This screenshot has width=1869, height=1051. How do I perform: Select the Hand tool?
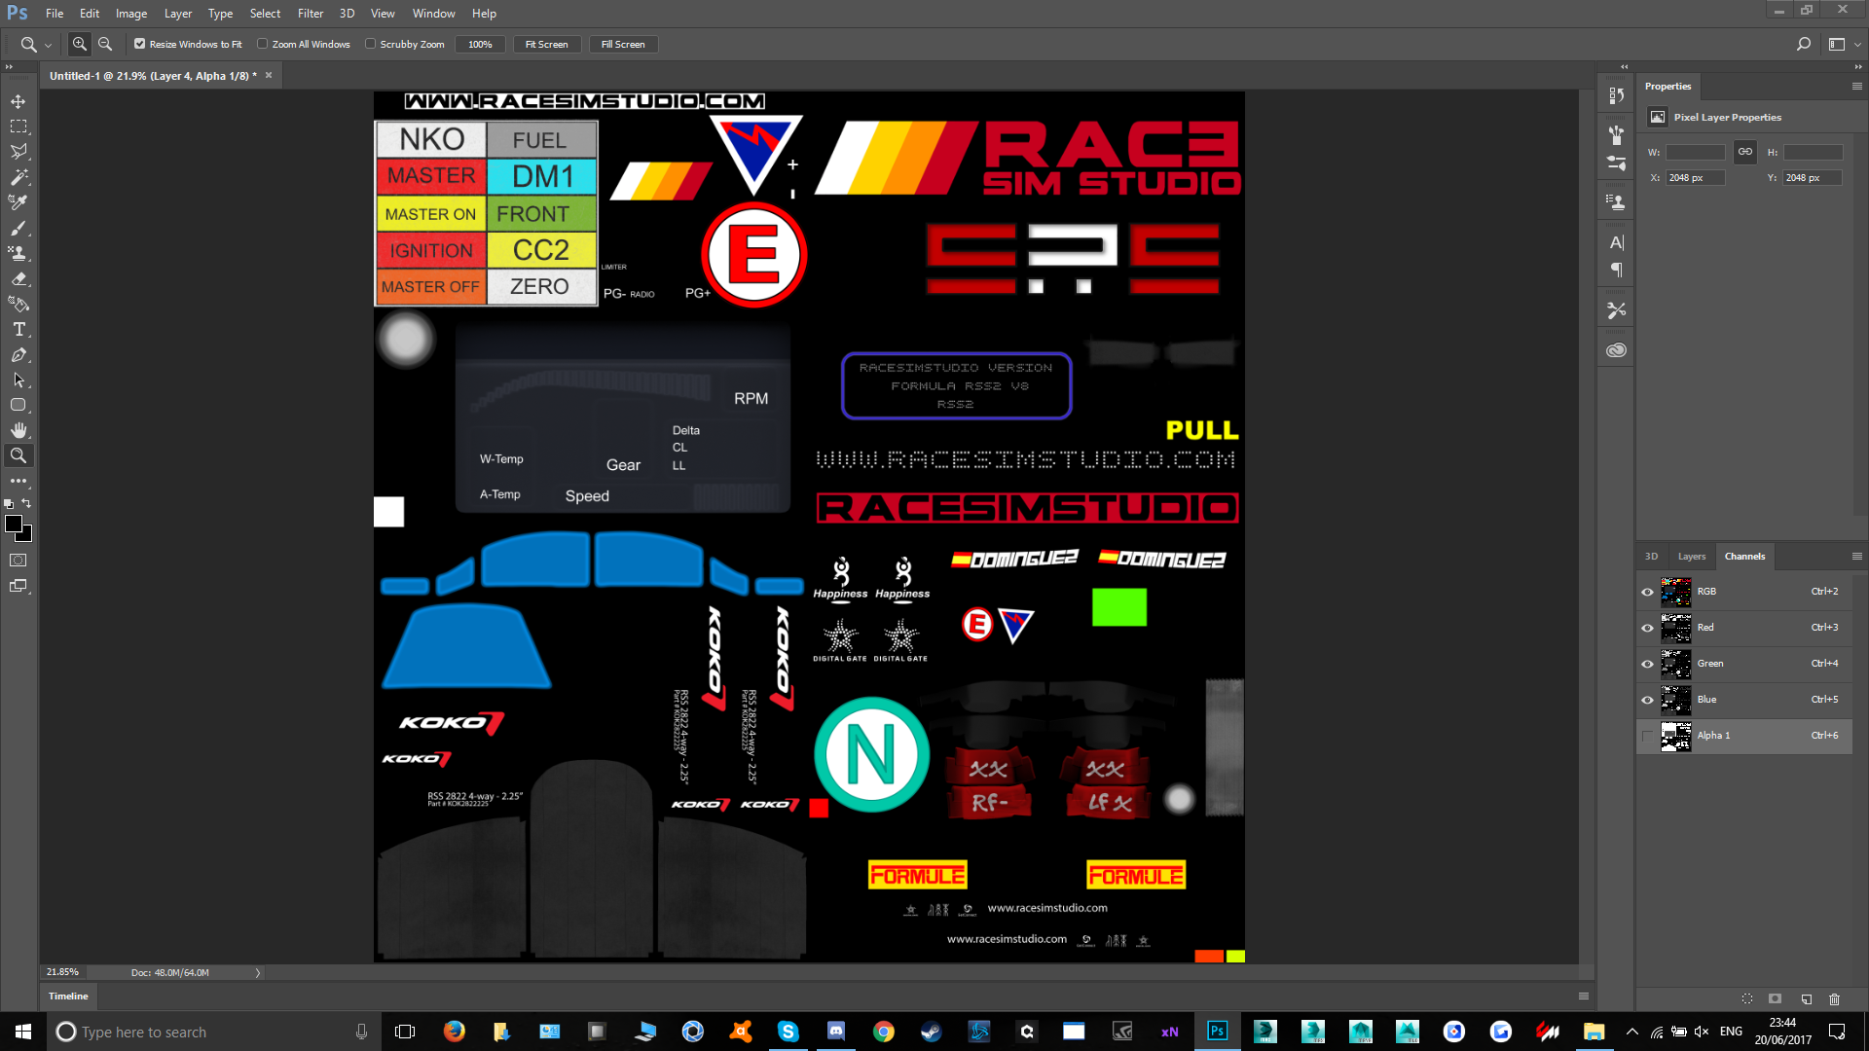[18, 430]
